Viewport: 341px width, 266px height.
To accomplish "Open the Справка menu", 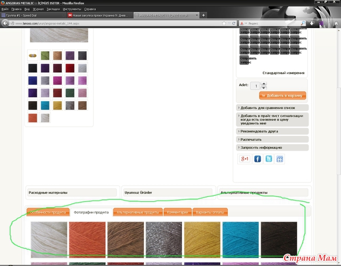I will click(90, 9).
